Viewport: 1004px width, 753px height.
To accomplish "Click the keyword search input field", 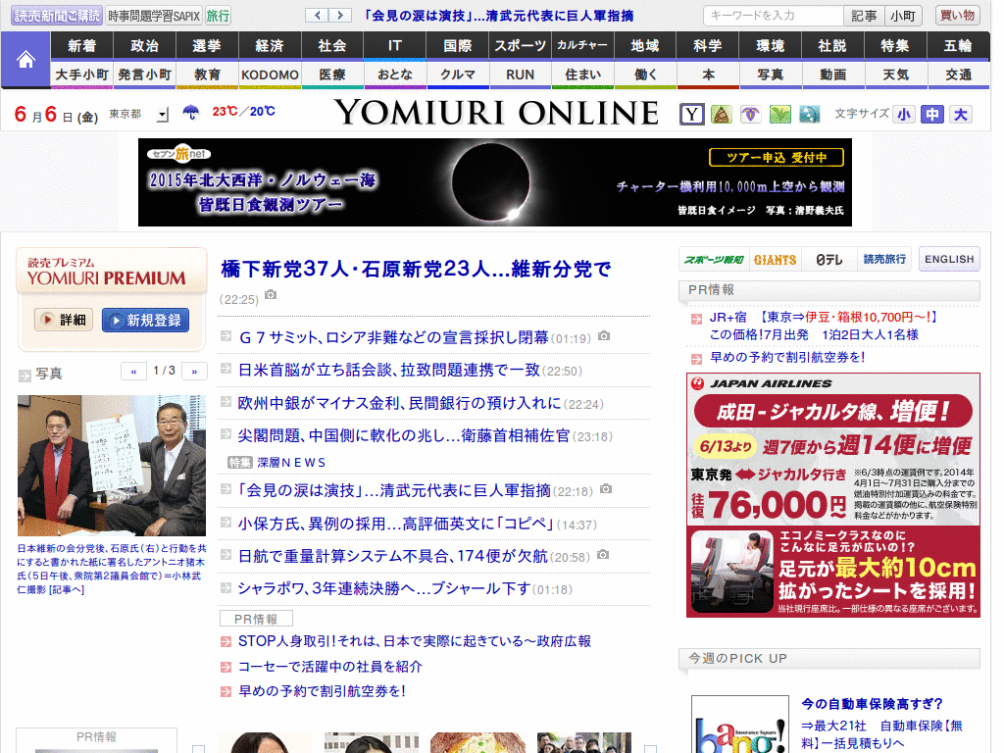I will click(x=774, y=15).
